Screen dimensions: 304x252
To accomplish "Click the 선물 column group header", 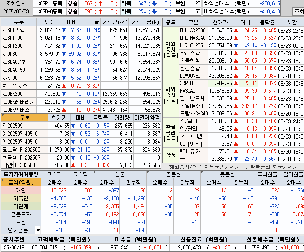I will 120,175.
